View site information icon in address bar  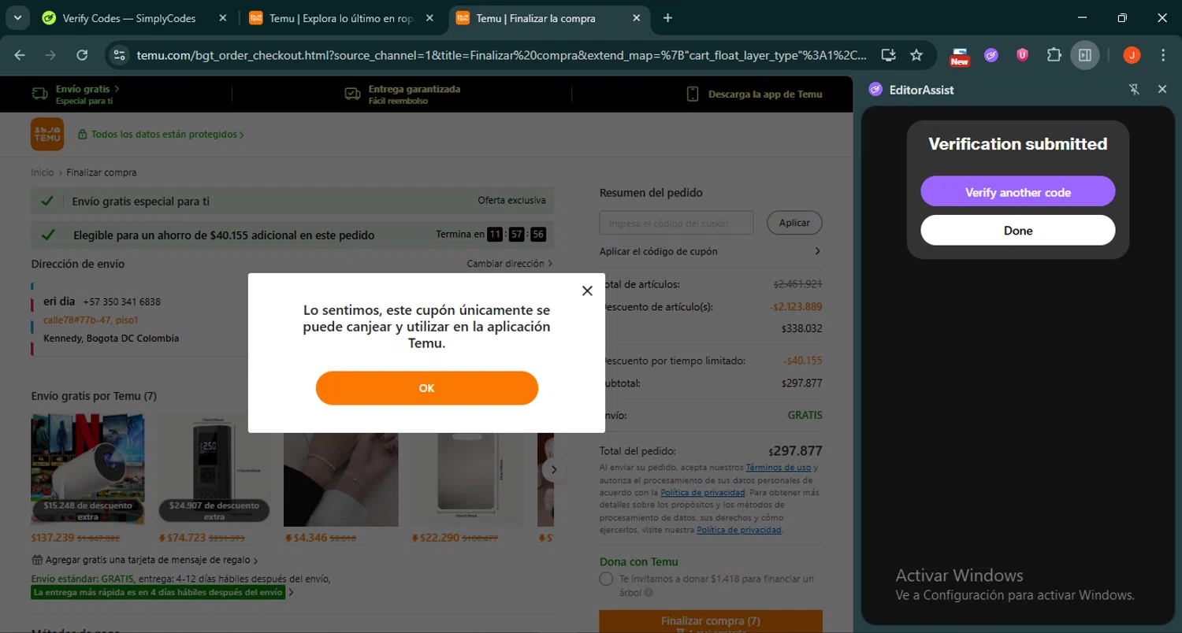pyautogui.click(x=120, y=55)
